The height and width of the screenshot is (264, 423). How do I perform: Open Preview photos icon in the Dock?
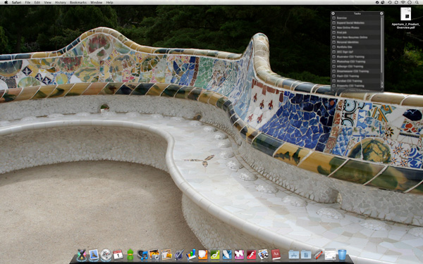click(263, 255)
